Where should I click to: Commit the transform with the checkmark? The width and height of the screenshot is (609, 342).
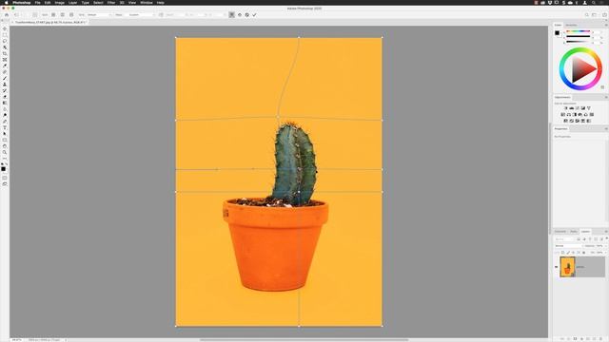click(x=254, y=15)
